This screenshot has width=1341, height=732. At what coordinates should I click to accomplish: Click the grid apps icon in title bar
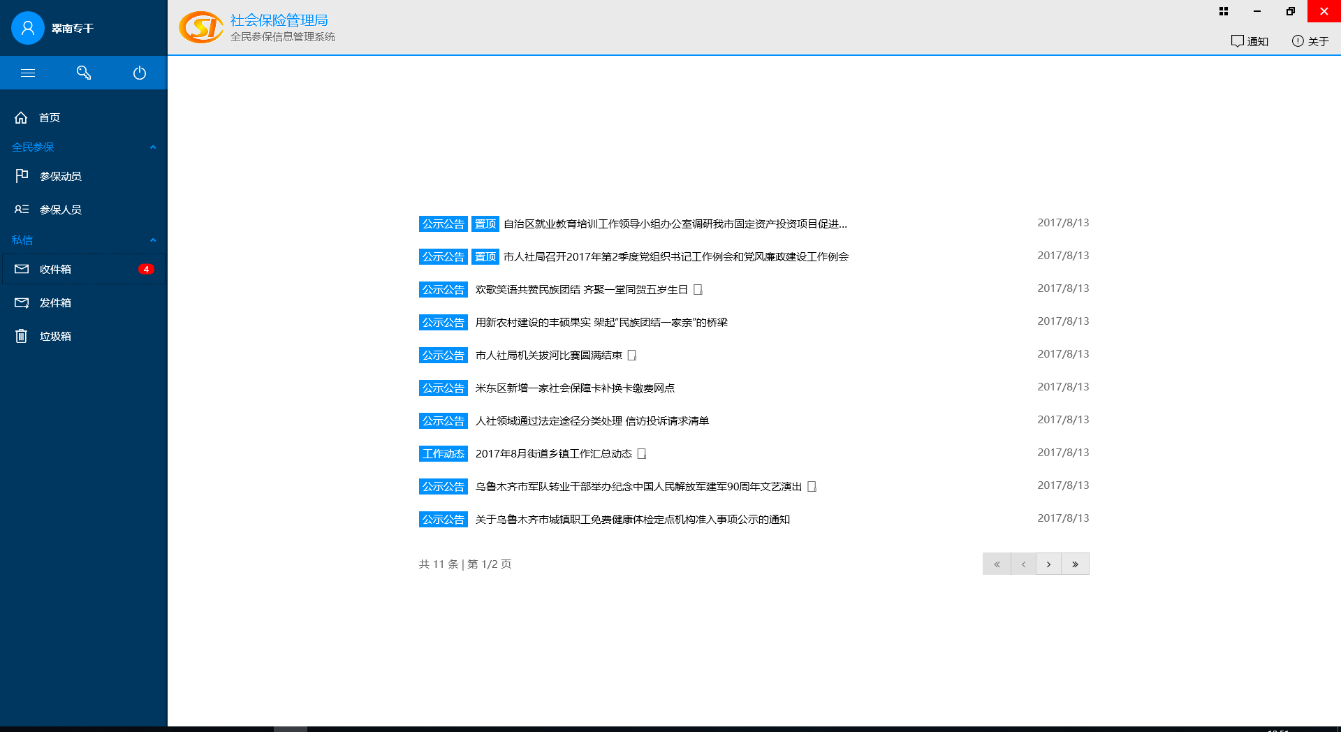click(1224, 11)
